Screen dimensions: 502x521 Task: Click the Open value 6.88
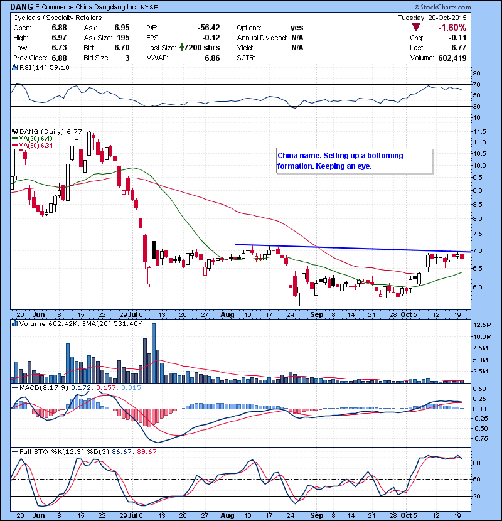(59, 28)
